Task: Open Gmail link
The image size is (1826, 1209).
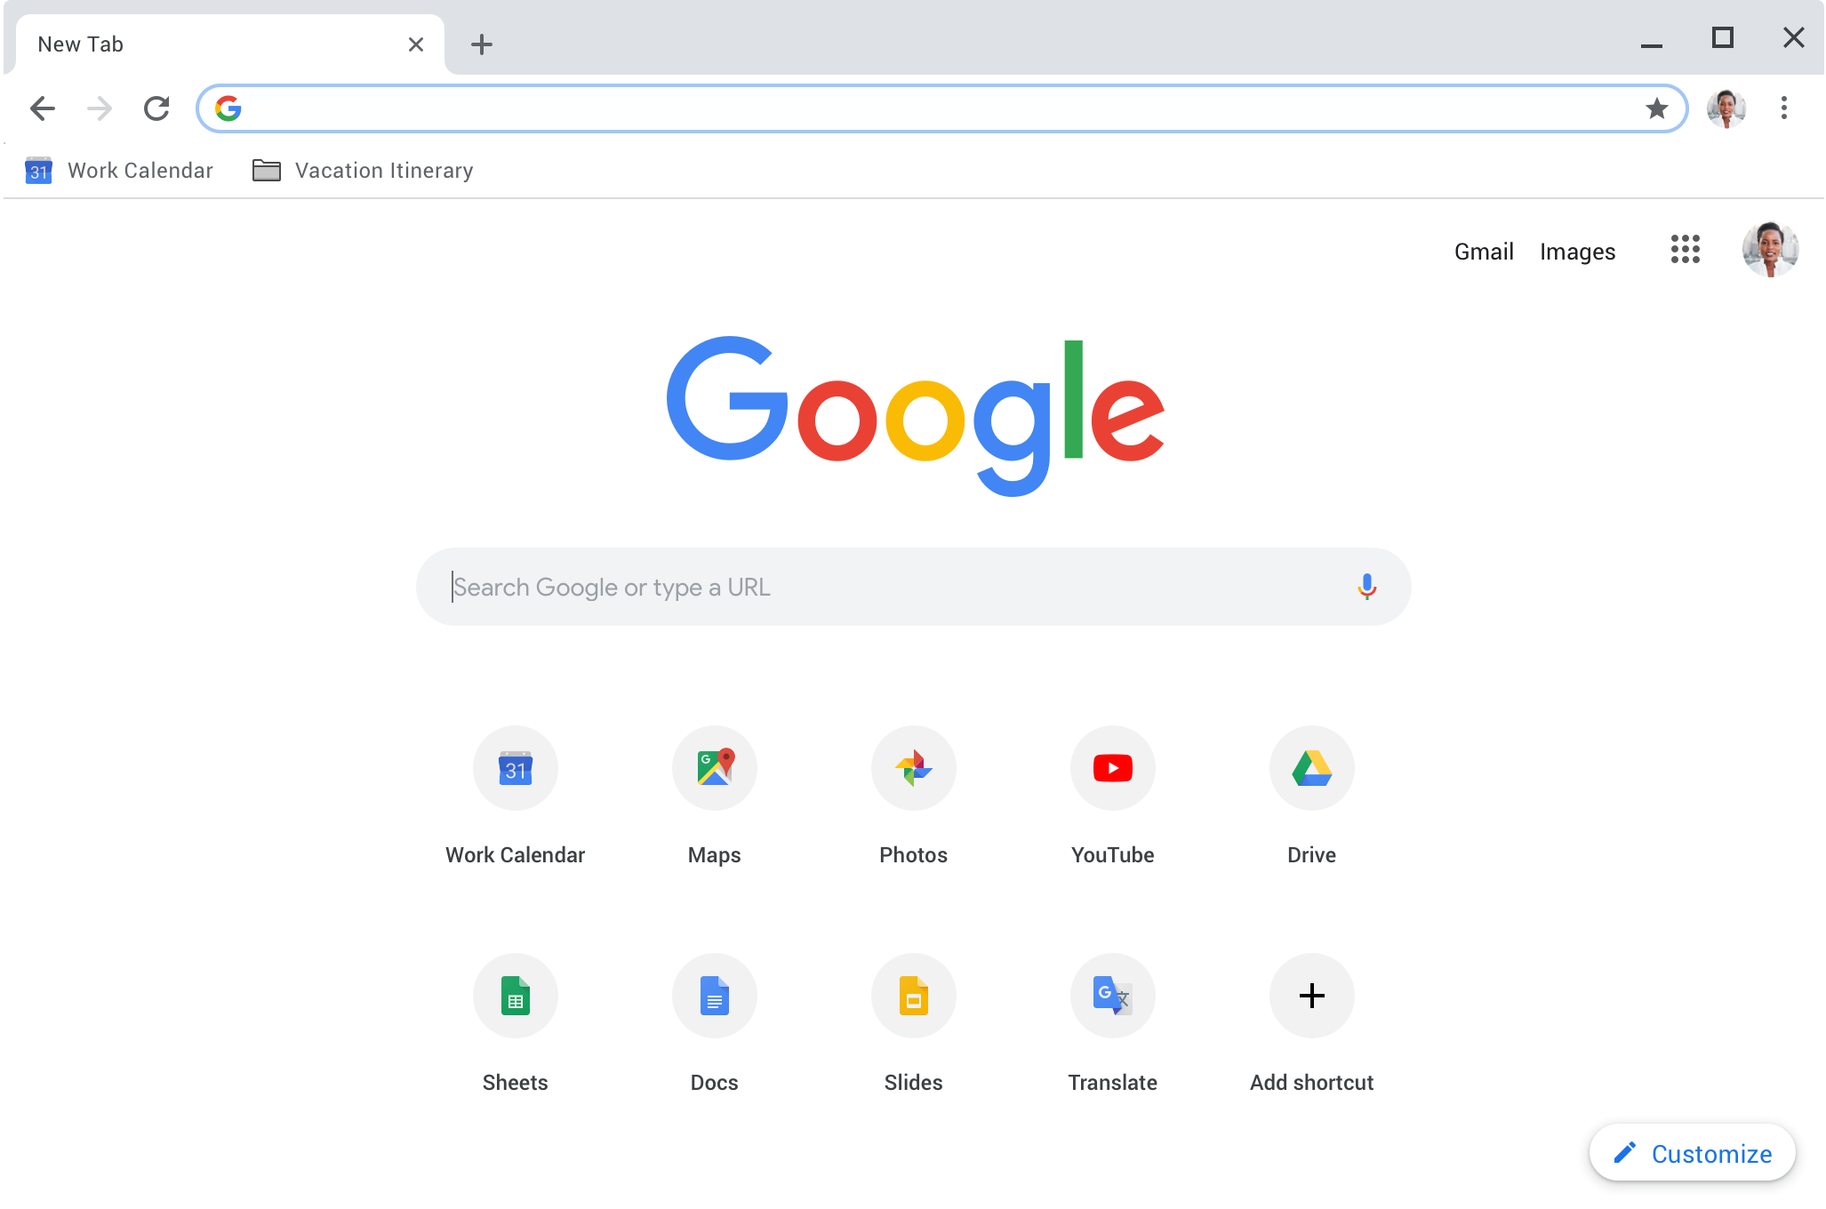Action: pyautogui.click(x=1483, y=250)
